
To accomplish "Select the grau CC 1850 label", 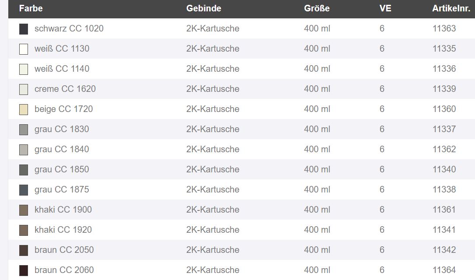I will pyautogui.click(x=62, y=169).
